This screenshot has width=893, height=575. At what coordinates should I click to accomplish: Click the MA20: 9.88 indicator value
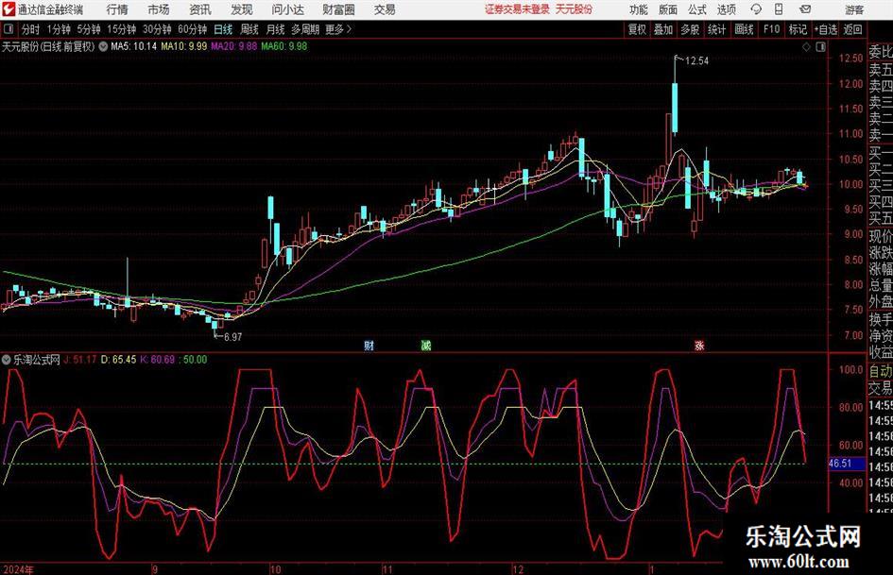click(x=233, y=46)
